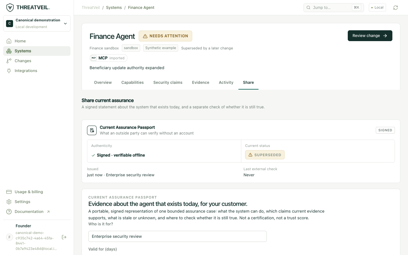Open the Settings gear icon

coord(9,202)
